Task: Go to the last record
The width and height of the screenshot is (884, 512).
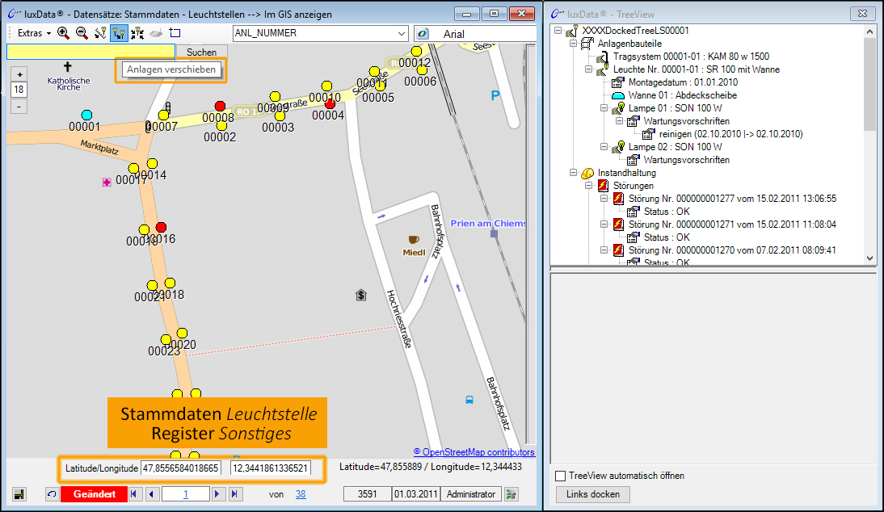Action: pos(234,494)
